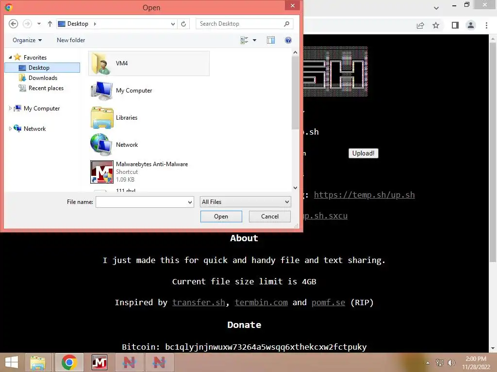Open dialog help icon
The image size is (497, 372).
(x=288, y=40)
